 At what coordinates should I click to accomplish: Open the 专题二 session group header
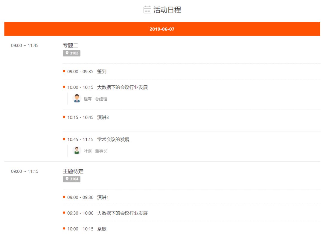click(x=68, y=45)
